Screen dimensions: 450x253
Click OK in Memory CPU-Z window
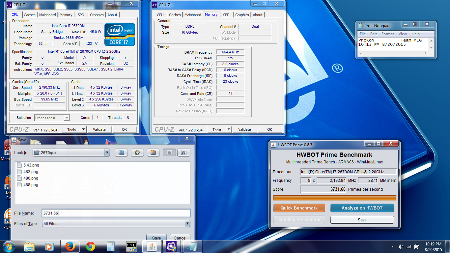point(269,129)
